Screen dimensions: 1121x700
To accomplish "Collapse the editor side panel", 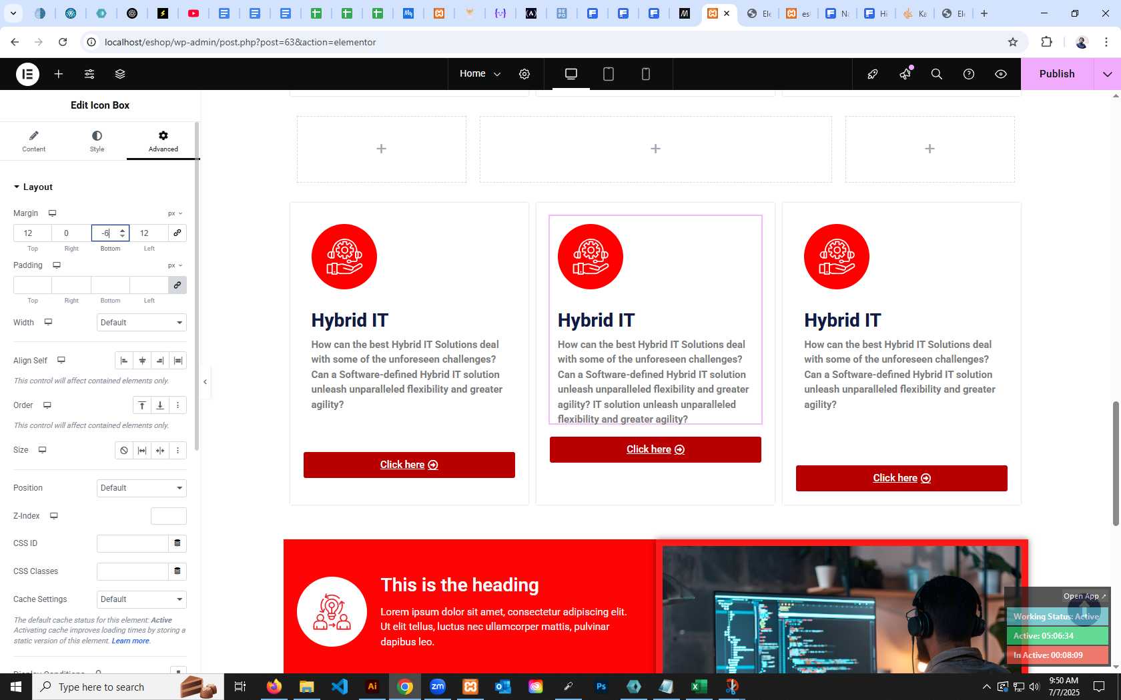I will 206,382.
